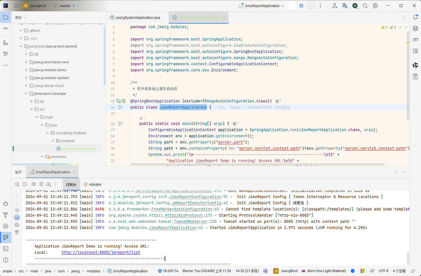Click modules breadcrumb in navigation bar
Image resolution: width=421 pixels, height=276 pixels.
coord(93,271)
